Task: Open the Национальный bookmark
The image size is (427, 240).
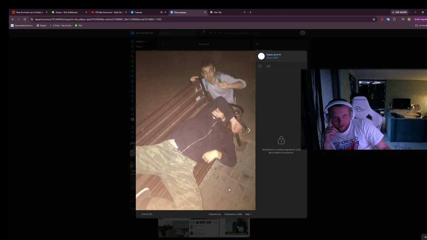Action: (x=22, y=26)
